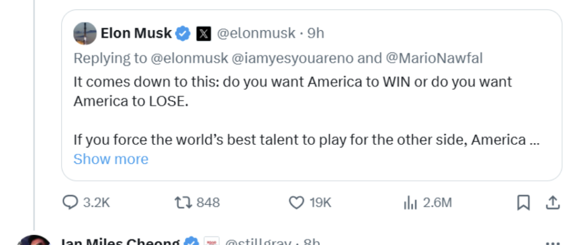Share the tweet via share icon
Screen dimensions: 576x245
click(x=552, y=202)
